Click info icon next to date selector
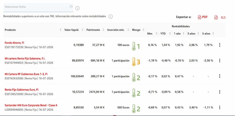The image size is (235, 116). click(x=77, y=8)
